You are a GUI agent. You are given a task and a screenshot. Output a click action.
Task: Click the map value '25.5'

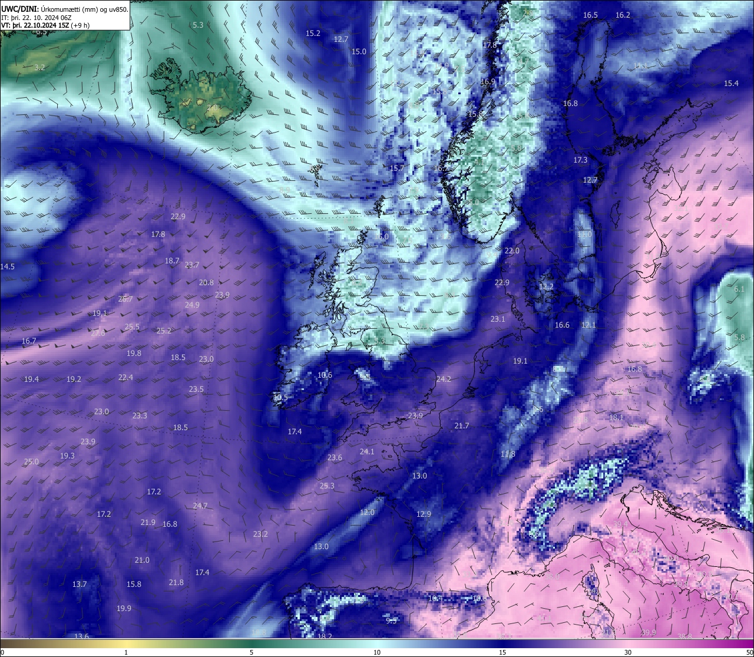(x=132, y=326)
